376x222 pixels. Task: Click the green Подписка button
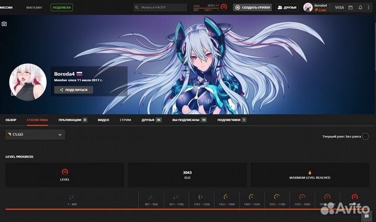pos(62,7)
